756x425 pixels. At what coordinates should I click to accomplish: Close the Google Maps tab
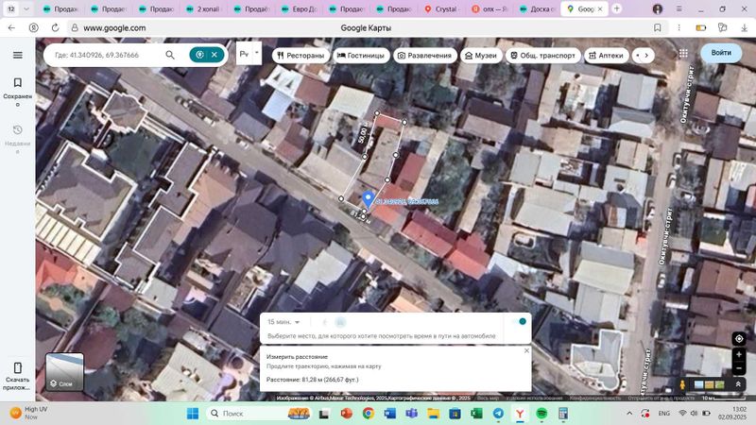(600, 9)
